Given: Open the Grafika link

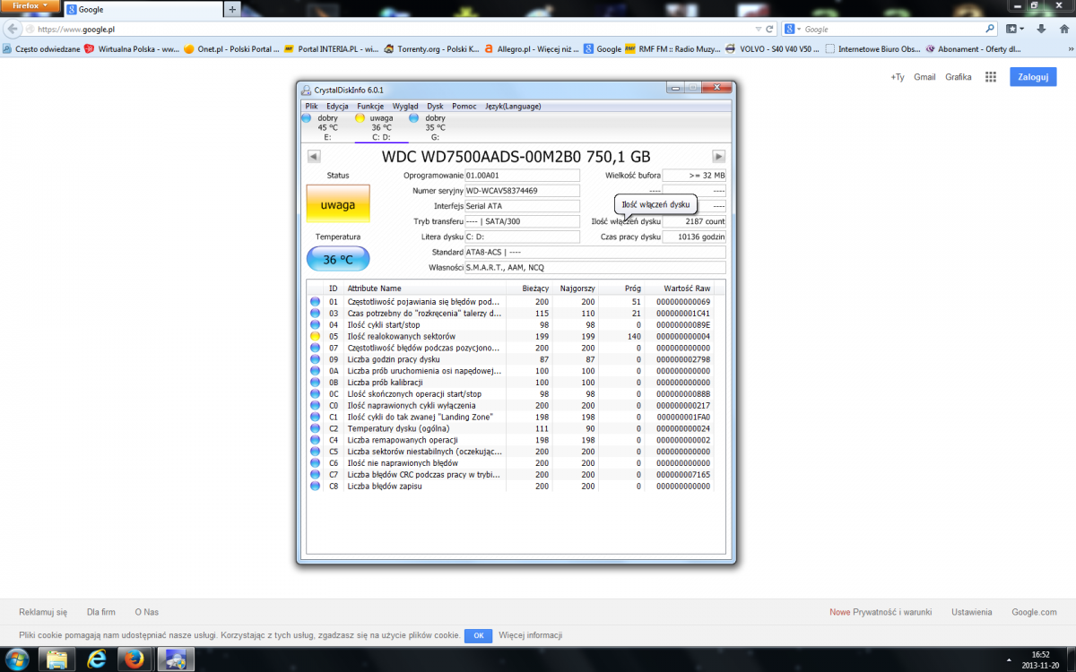Looking at the screenshot, I should click(959, 77).
